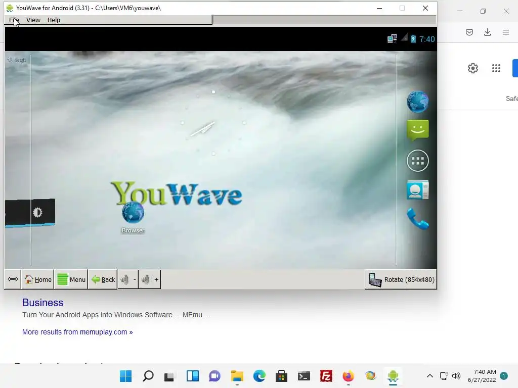Open the Windows Start menu
Viewport: 518px width, 388px height.
coord(125,376)
